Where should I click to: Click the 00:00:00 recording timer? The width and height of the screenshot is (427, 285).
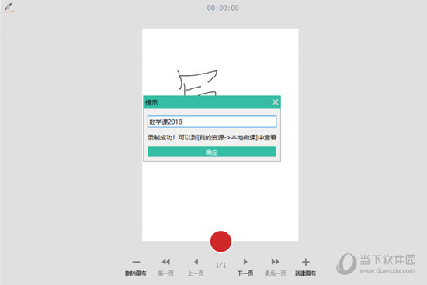tap(223, 9)
